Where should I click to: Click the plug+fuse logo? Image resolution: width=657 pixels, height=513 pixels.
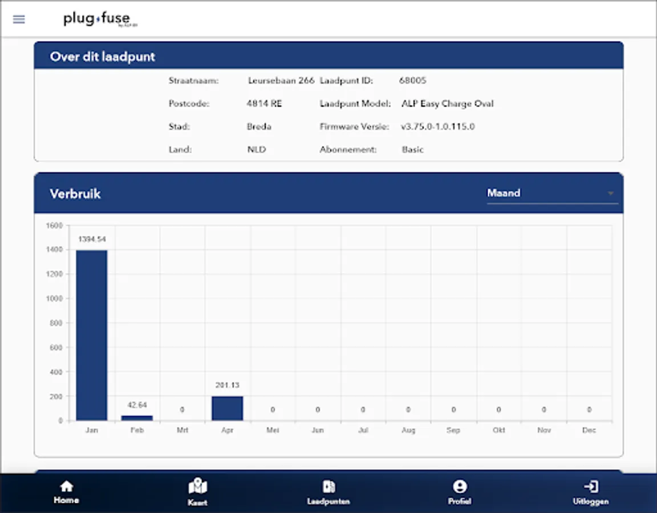pyautogui.click(x=100, y=19)
